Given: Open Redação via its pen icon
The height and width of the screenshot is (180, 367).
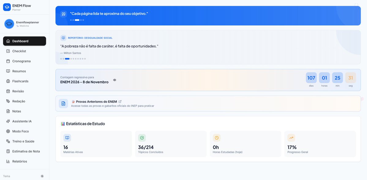Looking at the screenshot, I should click(8, 101).
